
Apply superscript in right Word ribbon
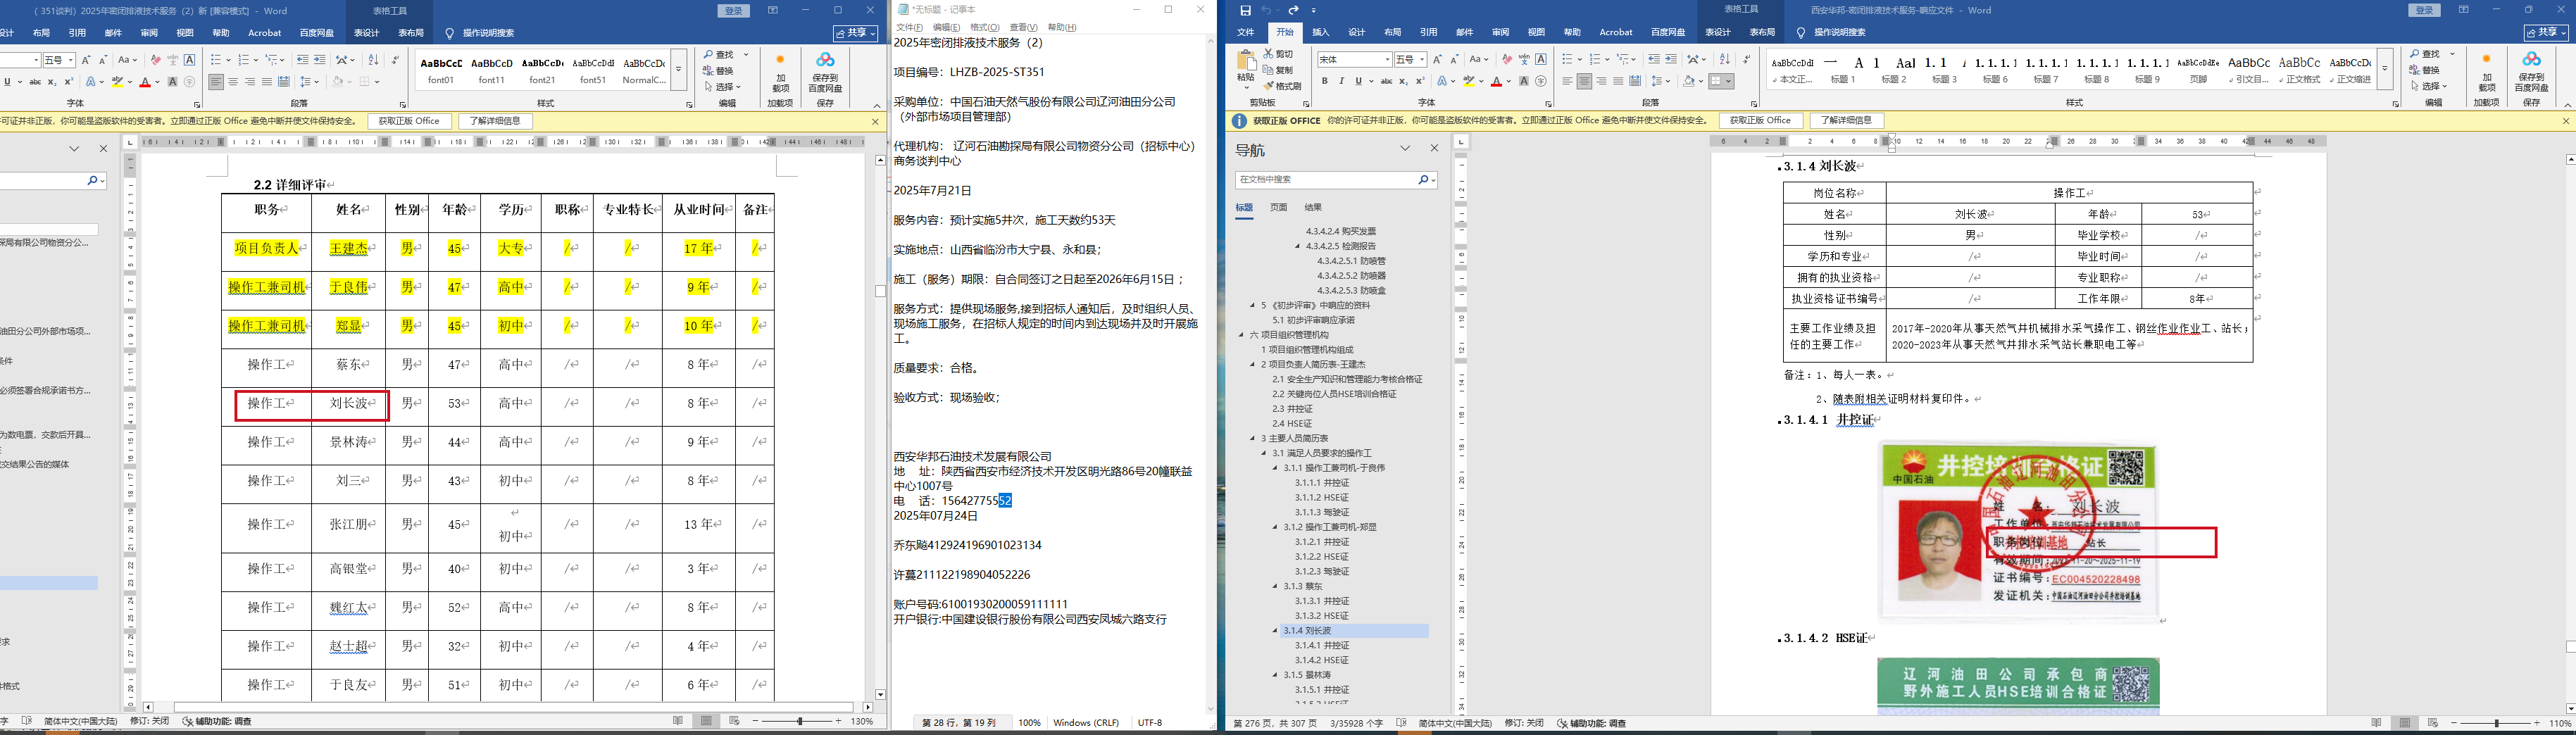point(1421,81)
